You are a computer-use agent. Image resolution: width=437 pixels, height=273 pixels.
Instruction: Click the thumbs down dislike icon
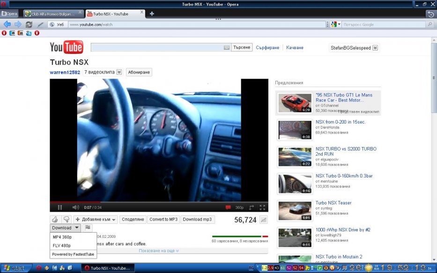pyautogui.click(x=66, y=219)
